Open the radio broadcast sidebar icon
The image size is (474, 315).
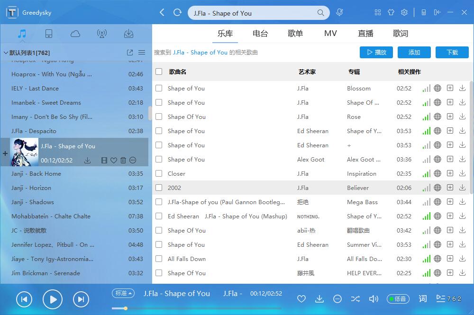(101, 34)
